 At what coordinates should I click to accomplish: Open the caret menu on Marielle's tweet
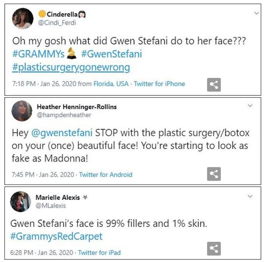(250, 195)
